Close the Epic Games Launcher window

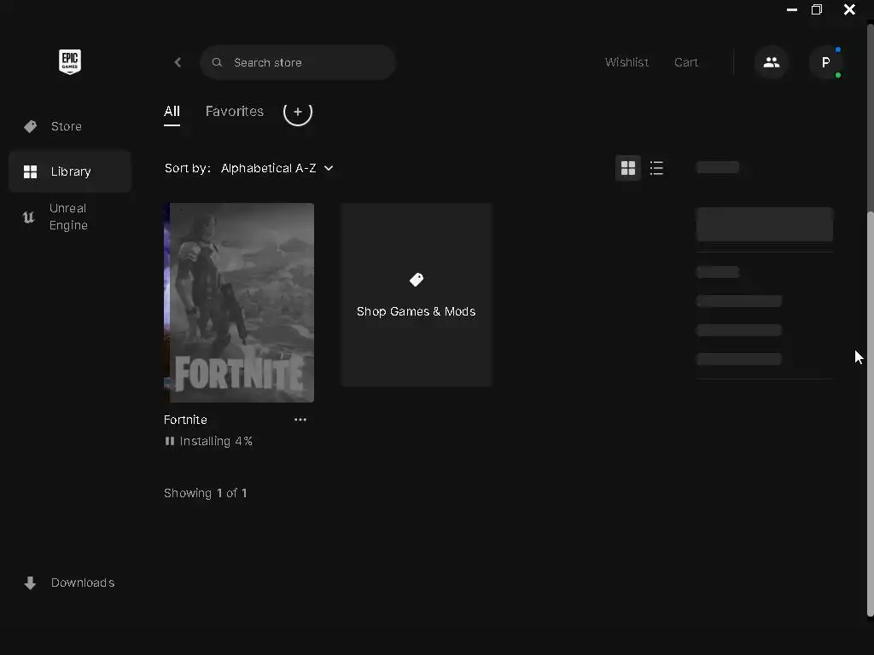[x=849, y=9]
